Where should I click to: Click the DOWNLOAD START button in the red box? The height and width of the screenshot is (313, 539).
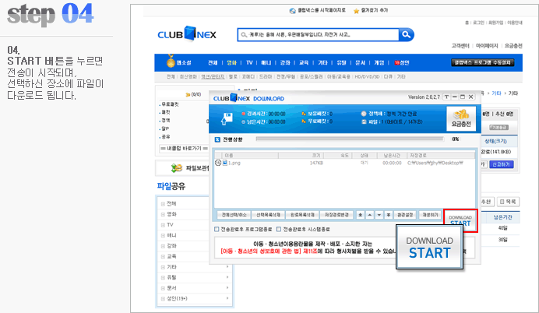[x=460, y=220]
